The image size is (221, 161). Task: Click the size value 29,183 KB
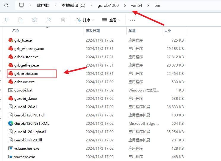click(175, 48)
